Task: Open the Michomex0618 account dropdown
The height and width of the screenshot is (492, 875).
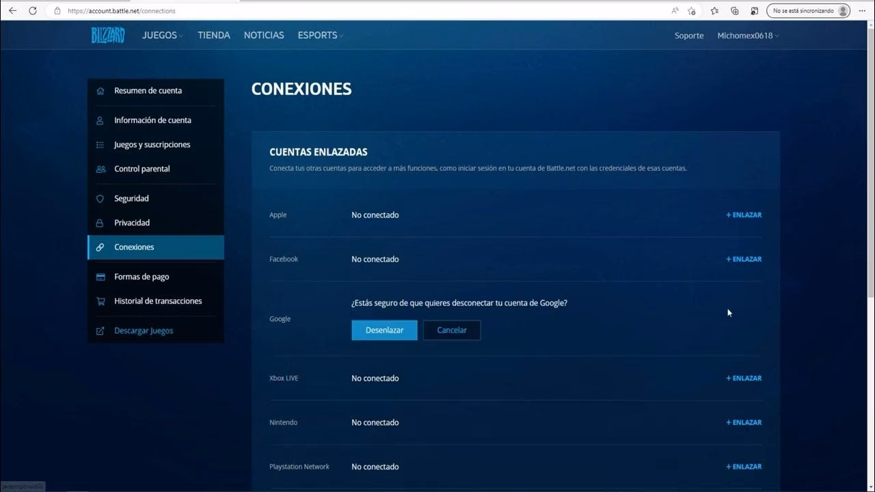Action: click(748, 36)
